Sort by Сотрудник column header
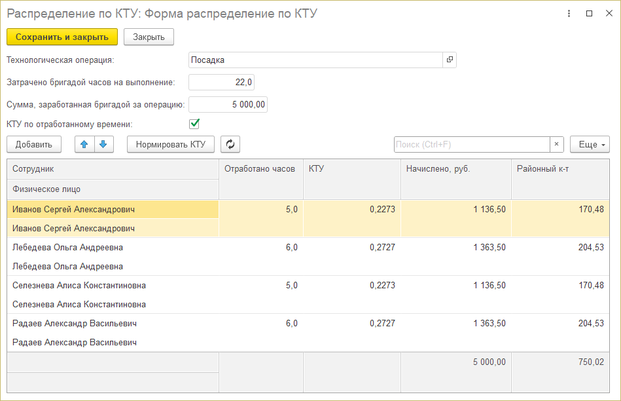The width and height of the screenshot is (621, 401). 113,169
